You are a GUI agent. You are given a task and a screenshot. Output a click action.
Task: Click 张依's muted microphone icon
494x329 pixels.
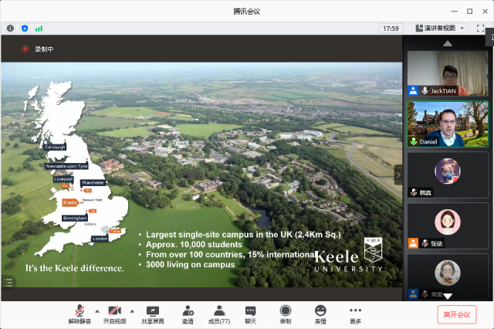click(425, 243)
